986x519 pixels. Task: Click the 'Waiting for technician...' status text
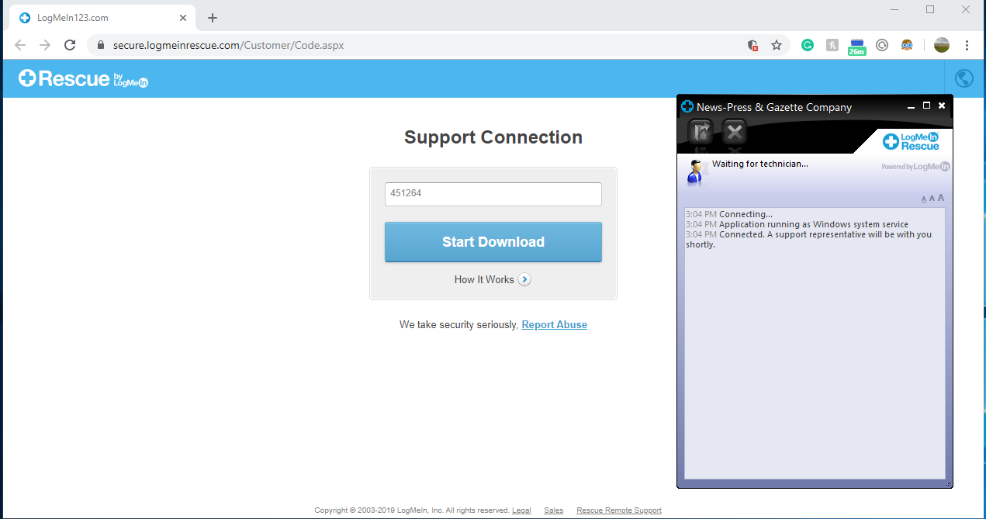[x=760, y=164]
